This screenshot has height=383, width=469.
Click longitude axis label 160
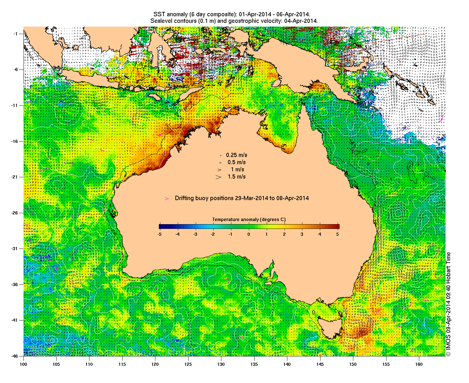[419, 364]
